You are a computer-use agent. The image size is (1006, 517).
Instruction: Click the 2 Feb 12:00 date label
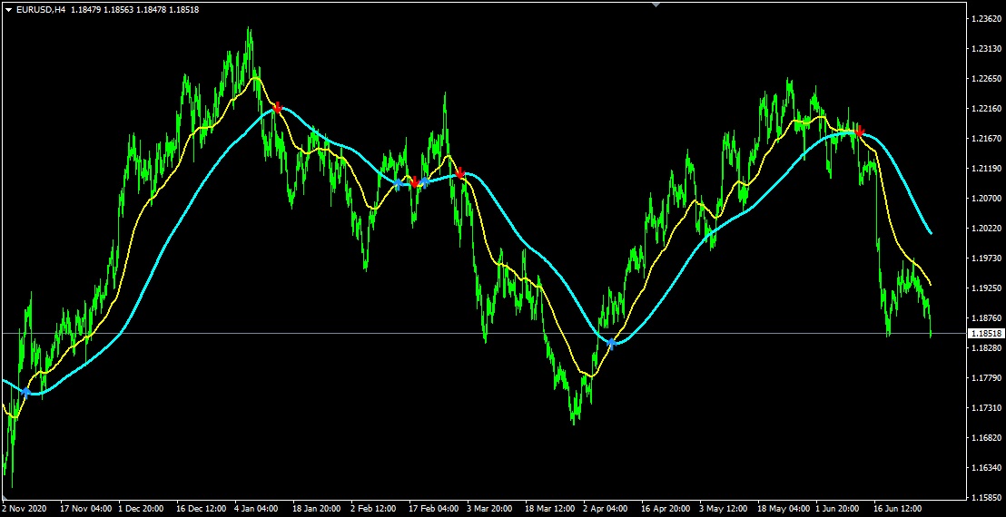pyautogui.click(x=374, y=509)
